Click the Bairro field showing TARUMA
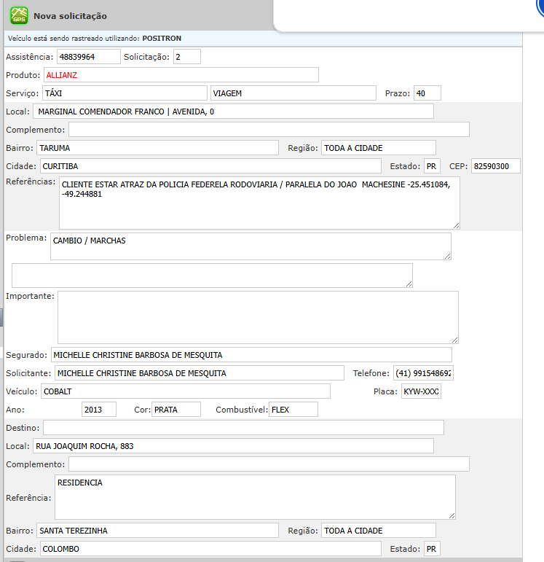544x562 pixels. (x=157, y=148)
